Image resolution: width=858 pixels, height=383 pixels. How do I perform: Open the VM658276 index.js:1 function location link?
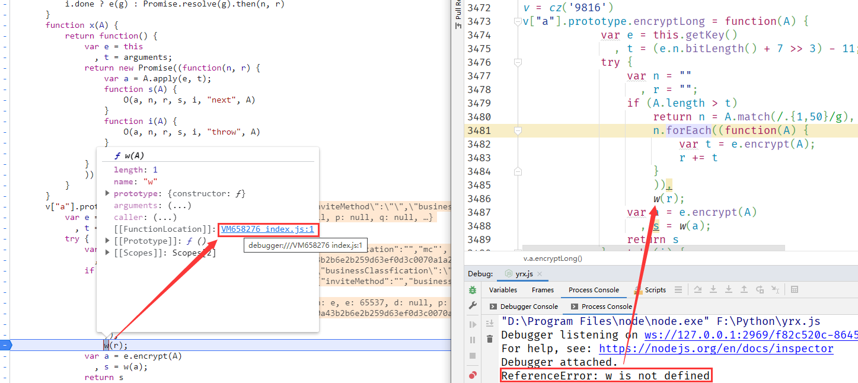pyautogui.click(x=267, y=229)
